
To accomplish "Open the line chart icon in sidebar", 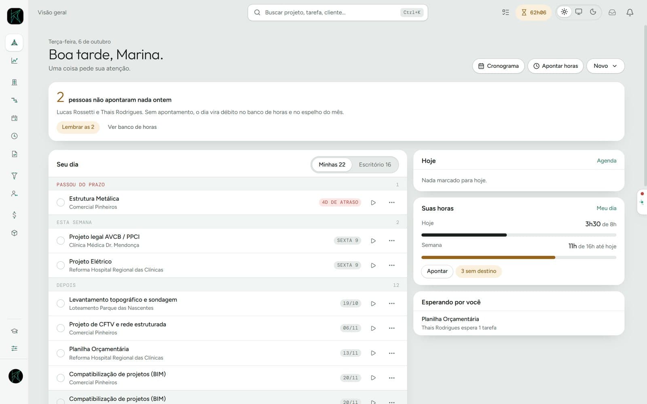I will 14,61.
